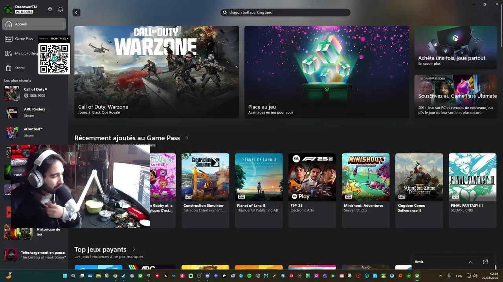Open Steam from taskbar
This screenshot has height=282, width=503.
click(123, 276)
